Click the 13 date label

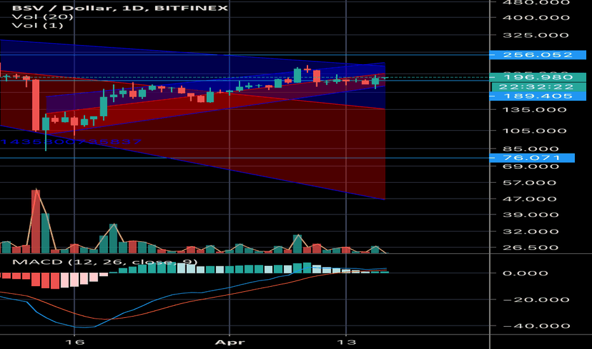click(346, 342)
